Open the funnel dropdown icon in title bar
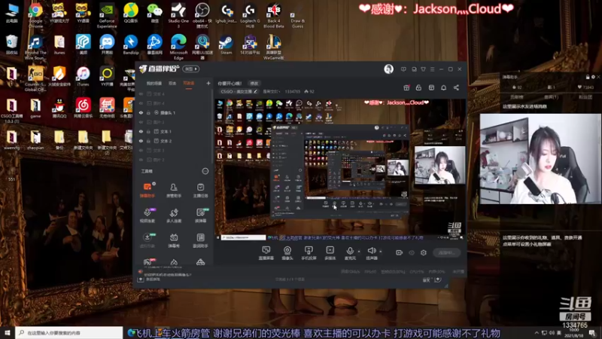 click(423, 69)
